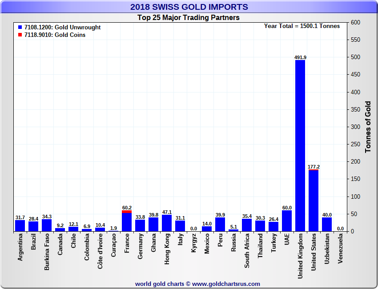Click the '500' y-axis tick label

point(356,57)
